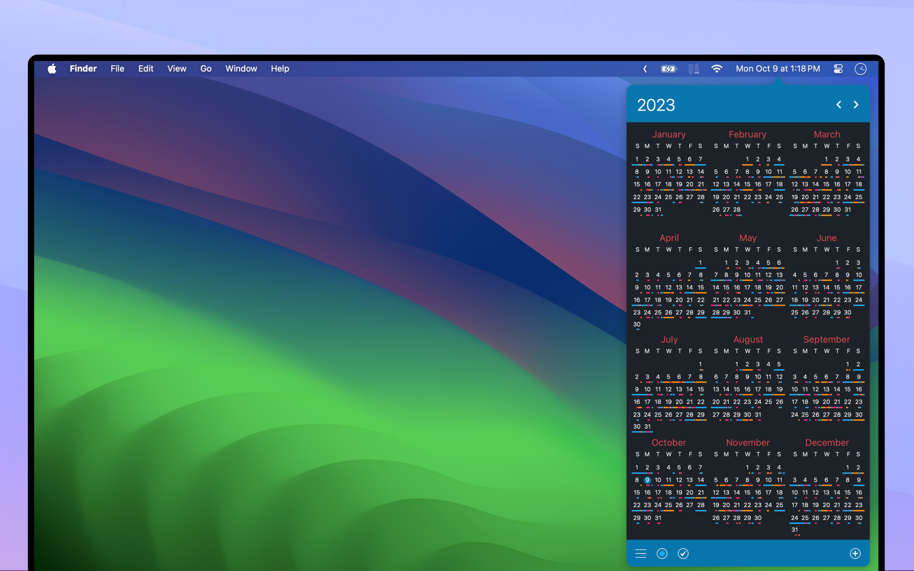The width and height of the screenshot is (914, 571).
Task: Open the Apple menu
Action: [x=52, y=69]
